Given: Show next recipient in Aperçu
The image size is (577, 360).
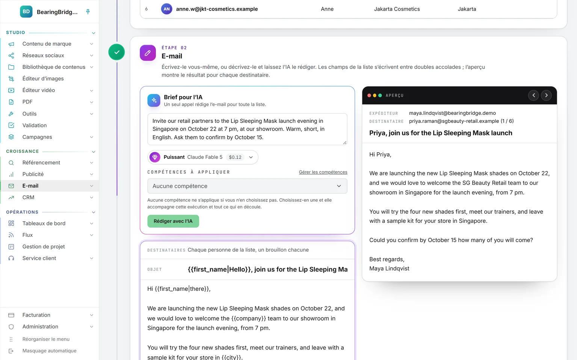Looking at the screenshot, I should (x=546, y=95).
